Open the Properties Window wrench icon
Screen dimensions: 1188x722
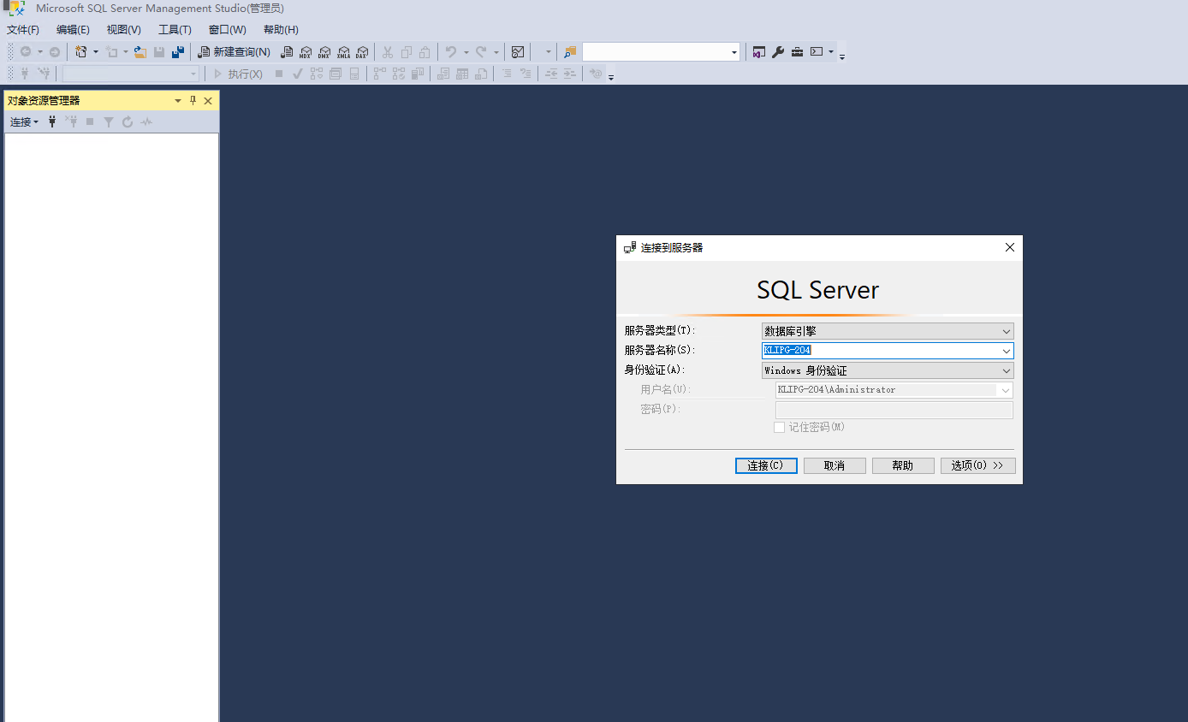[778, 52]
